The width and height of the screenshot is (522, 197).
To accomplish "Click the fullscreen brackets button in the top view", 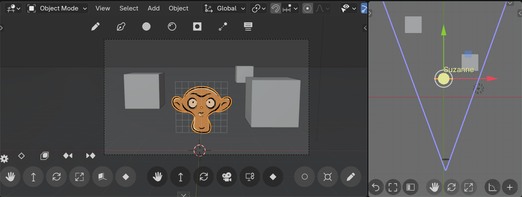I will 393,187.
